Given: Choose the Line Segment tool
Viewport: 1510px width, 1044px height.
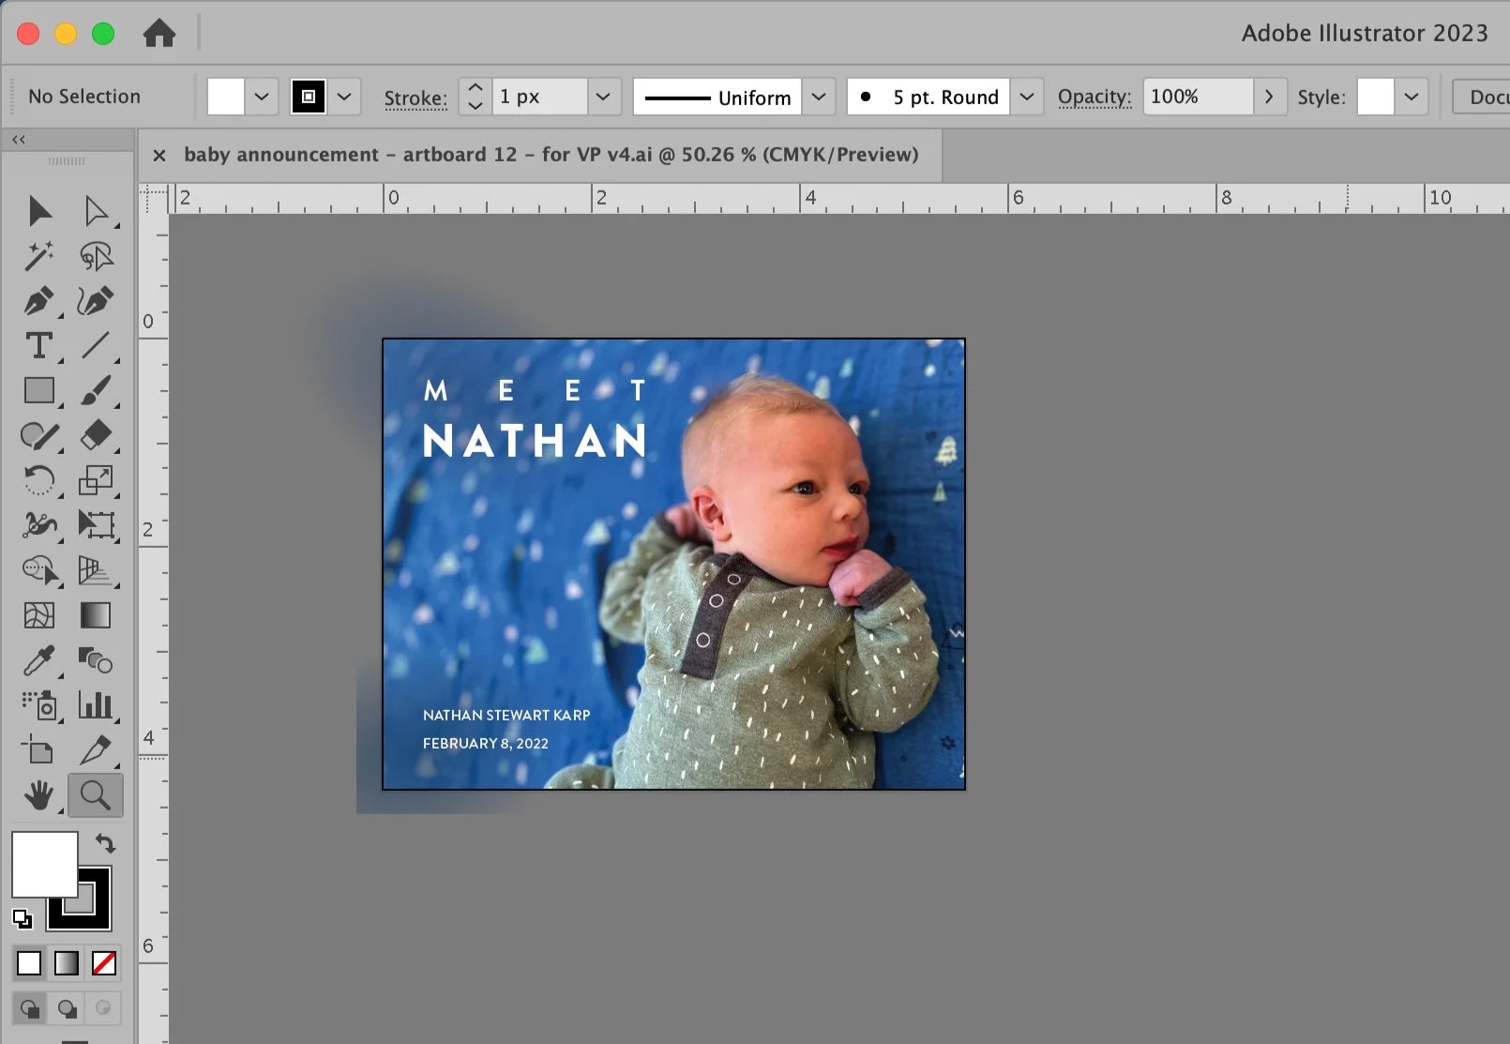Looking at the screenshot, I should (x=96, y=345).
